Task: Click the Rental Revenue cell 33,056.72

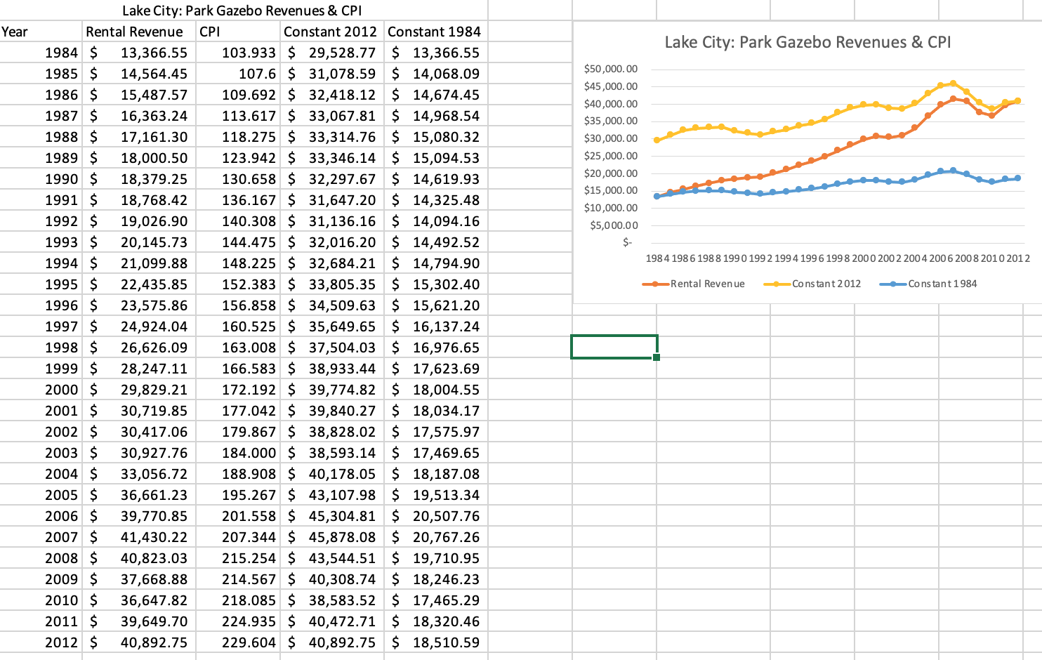Action: (x=139, y=474)
